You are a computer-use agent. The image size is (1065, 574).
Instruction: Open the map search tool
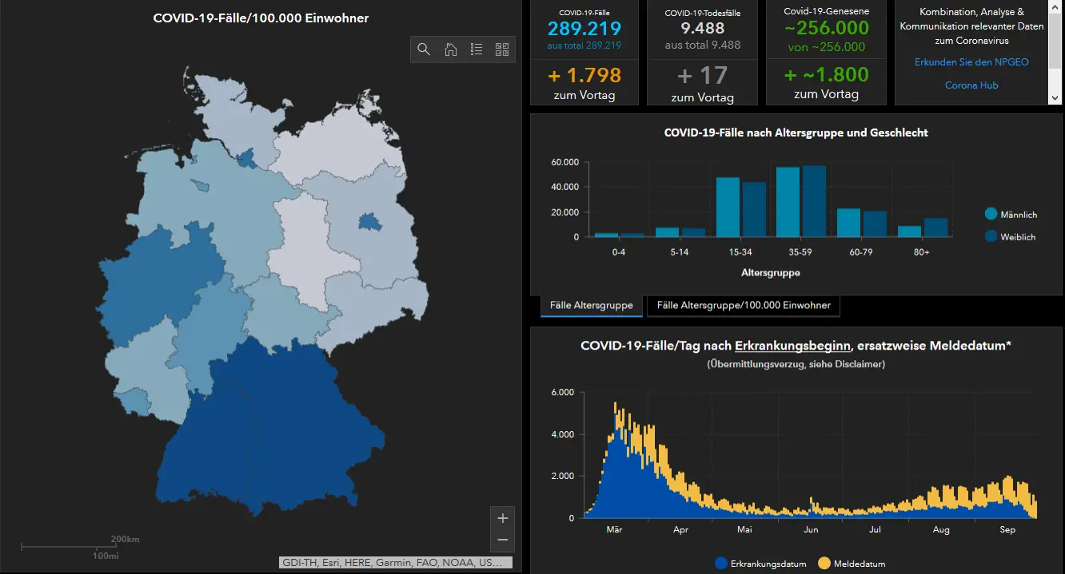(424, 49)
